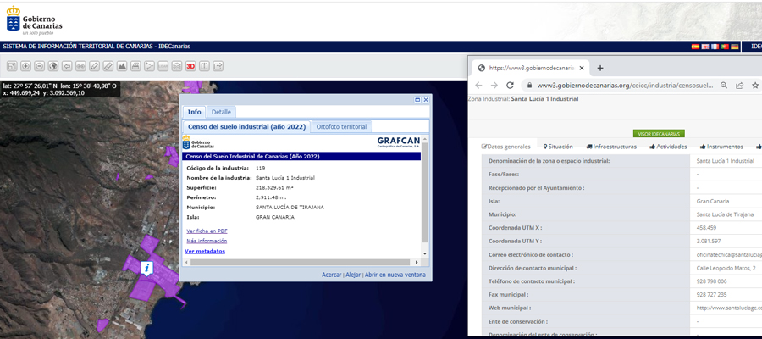Go to previous map view arrow
762x339 pixels.
pyautogui.click(x=67, y=66)
